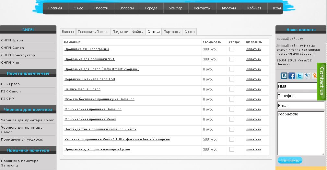Open Прошивка принтера Samsung sidebar link
Screen dimensions: 327x170
click(x=19, y=163)
